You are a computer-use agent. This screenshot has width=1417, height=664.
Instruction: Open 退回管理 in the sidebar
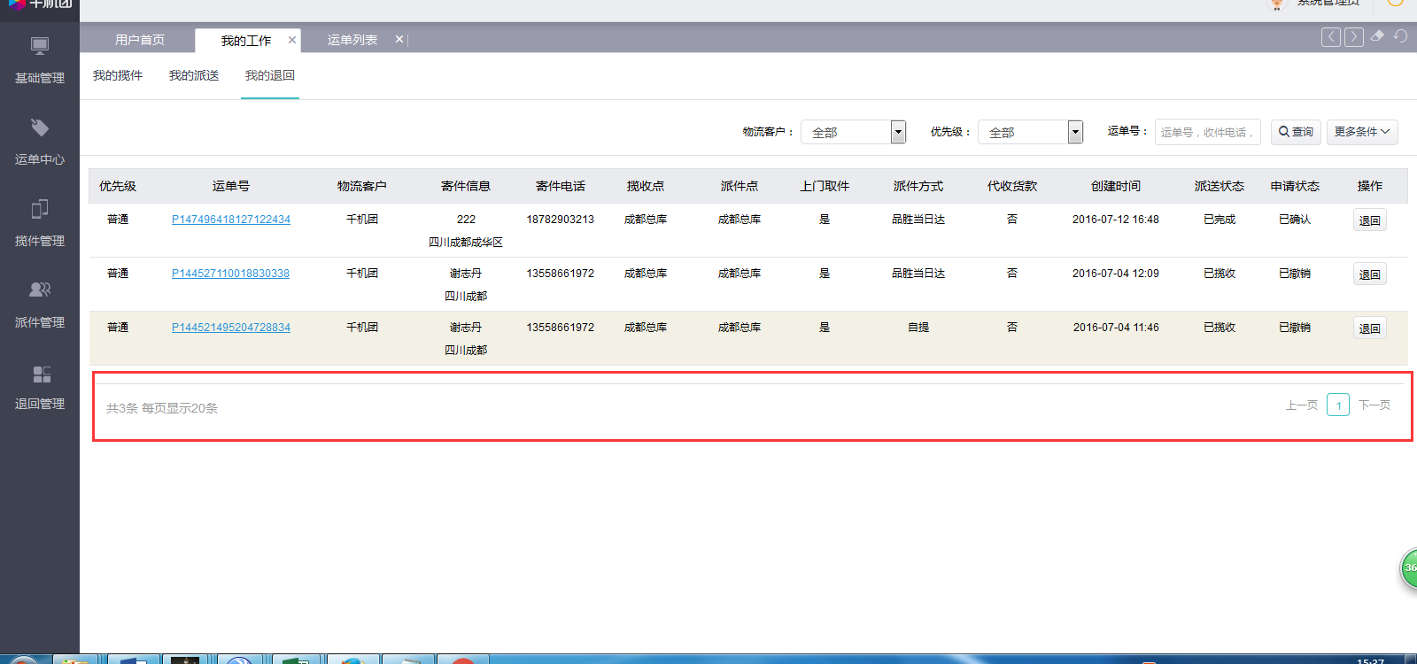click(40, 387)
